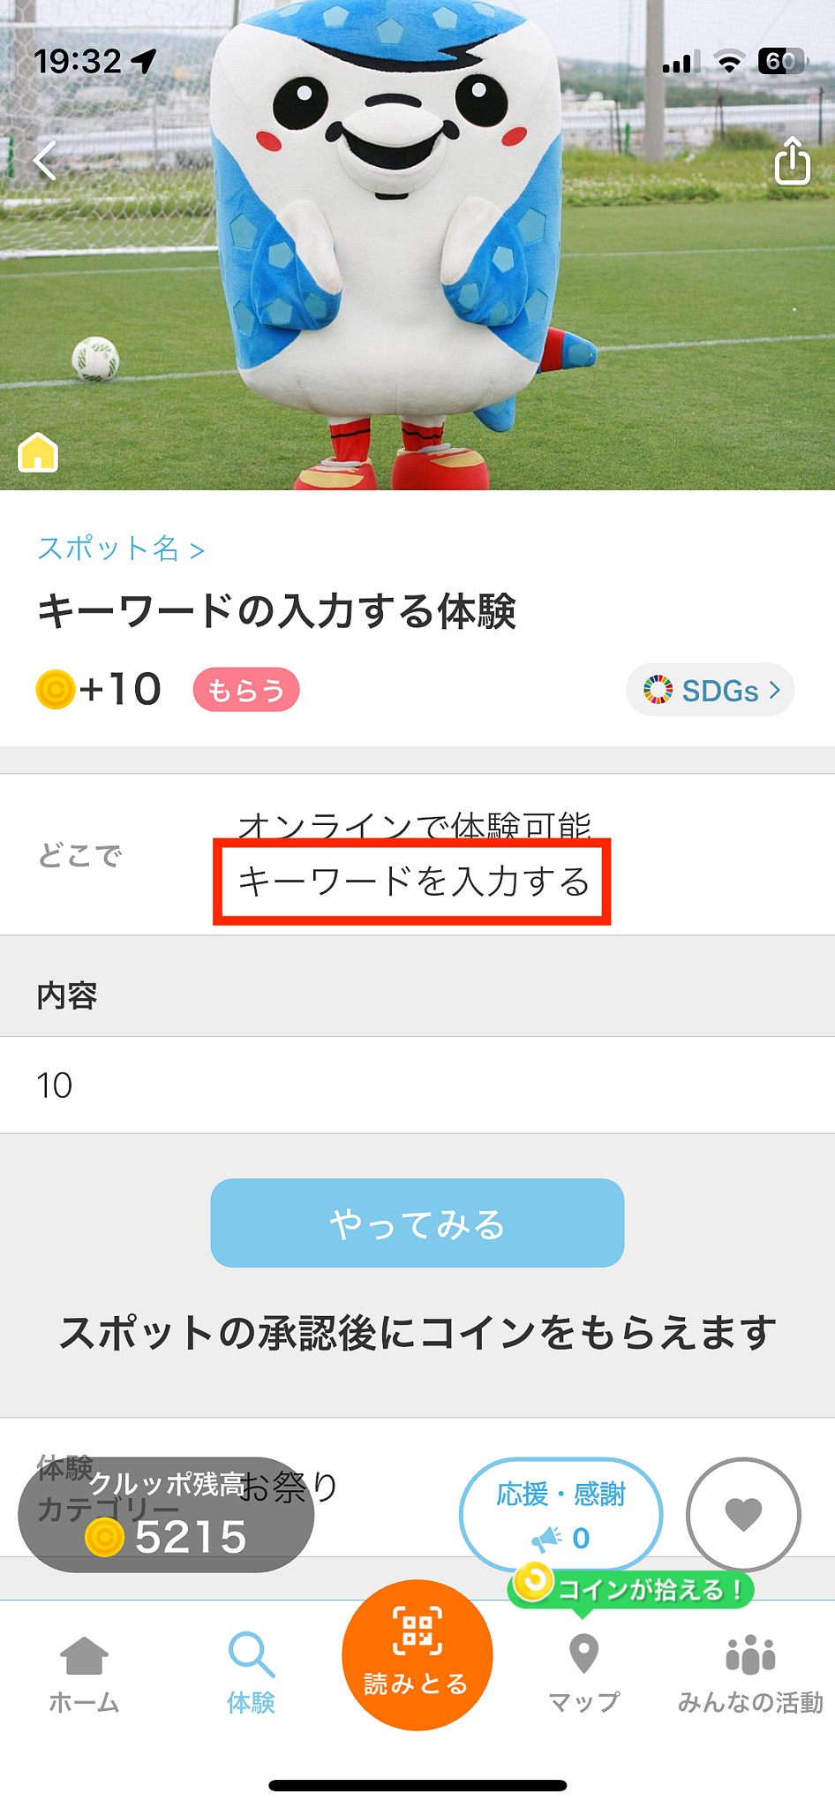The height and width of the screenshot is (1809, 835).
Task: Tap the battery indicator in status bar
Action: tap(782, 62)
